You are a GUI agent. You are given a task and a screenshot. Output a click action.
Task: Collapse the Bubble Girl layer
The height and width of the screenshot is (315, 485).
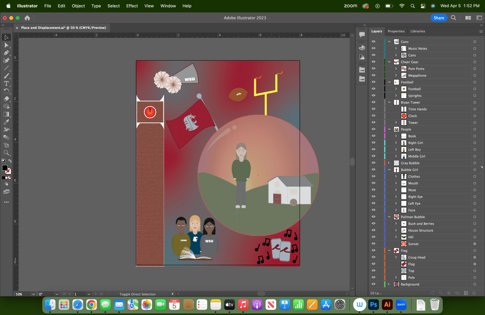pos(389,170)
